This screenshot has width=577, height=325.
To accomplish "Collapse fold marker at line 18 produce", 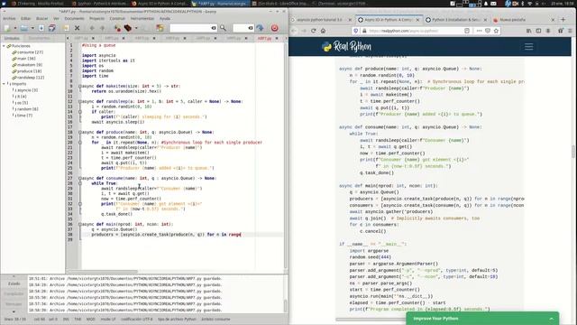I will point(80,132).
